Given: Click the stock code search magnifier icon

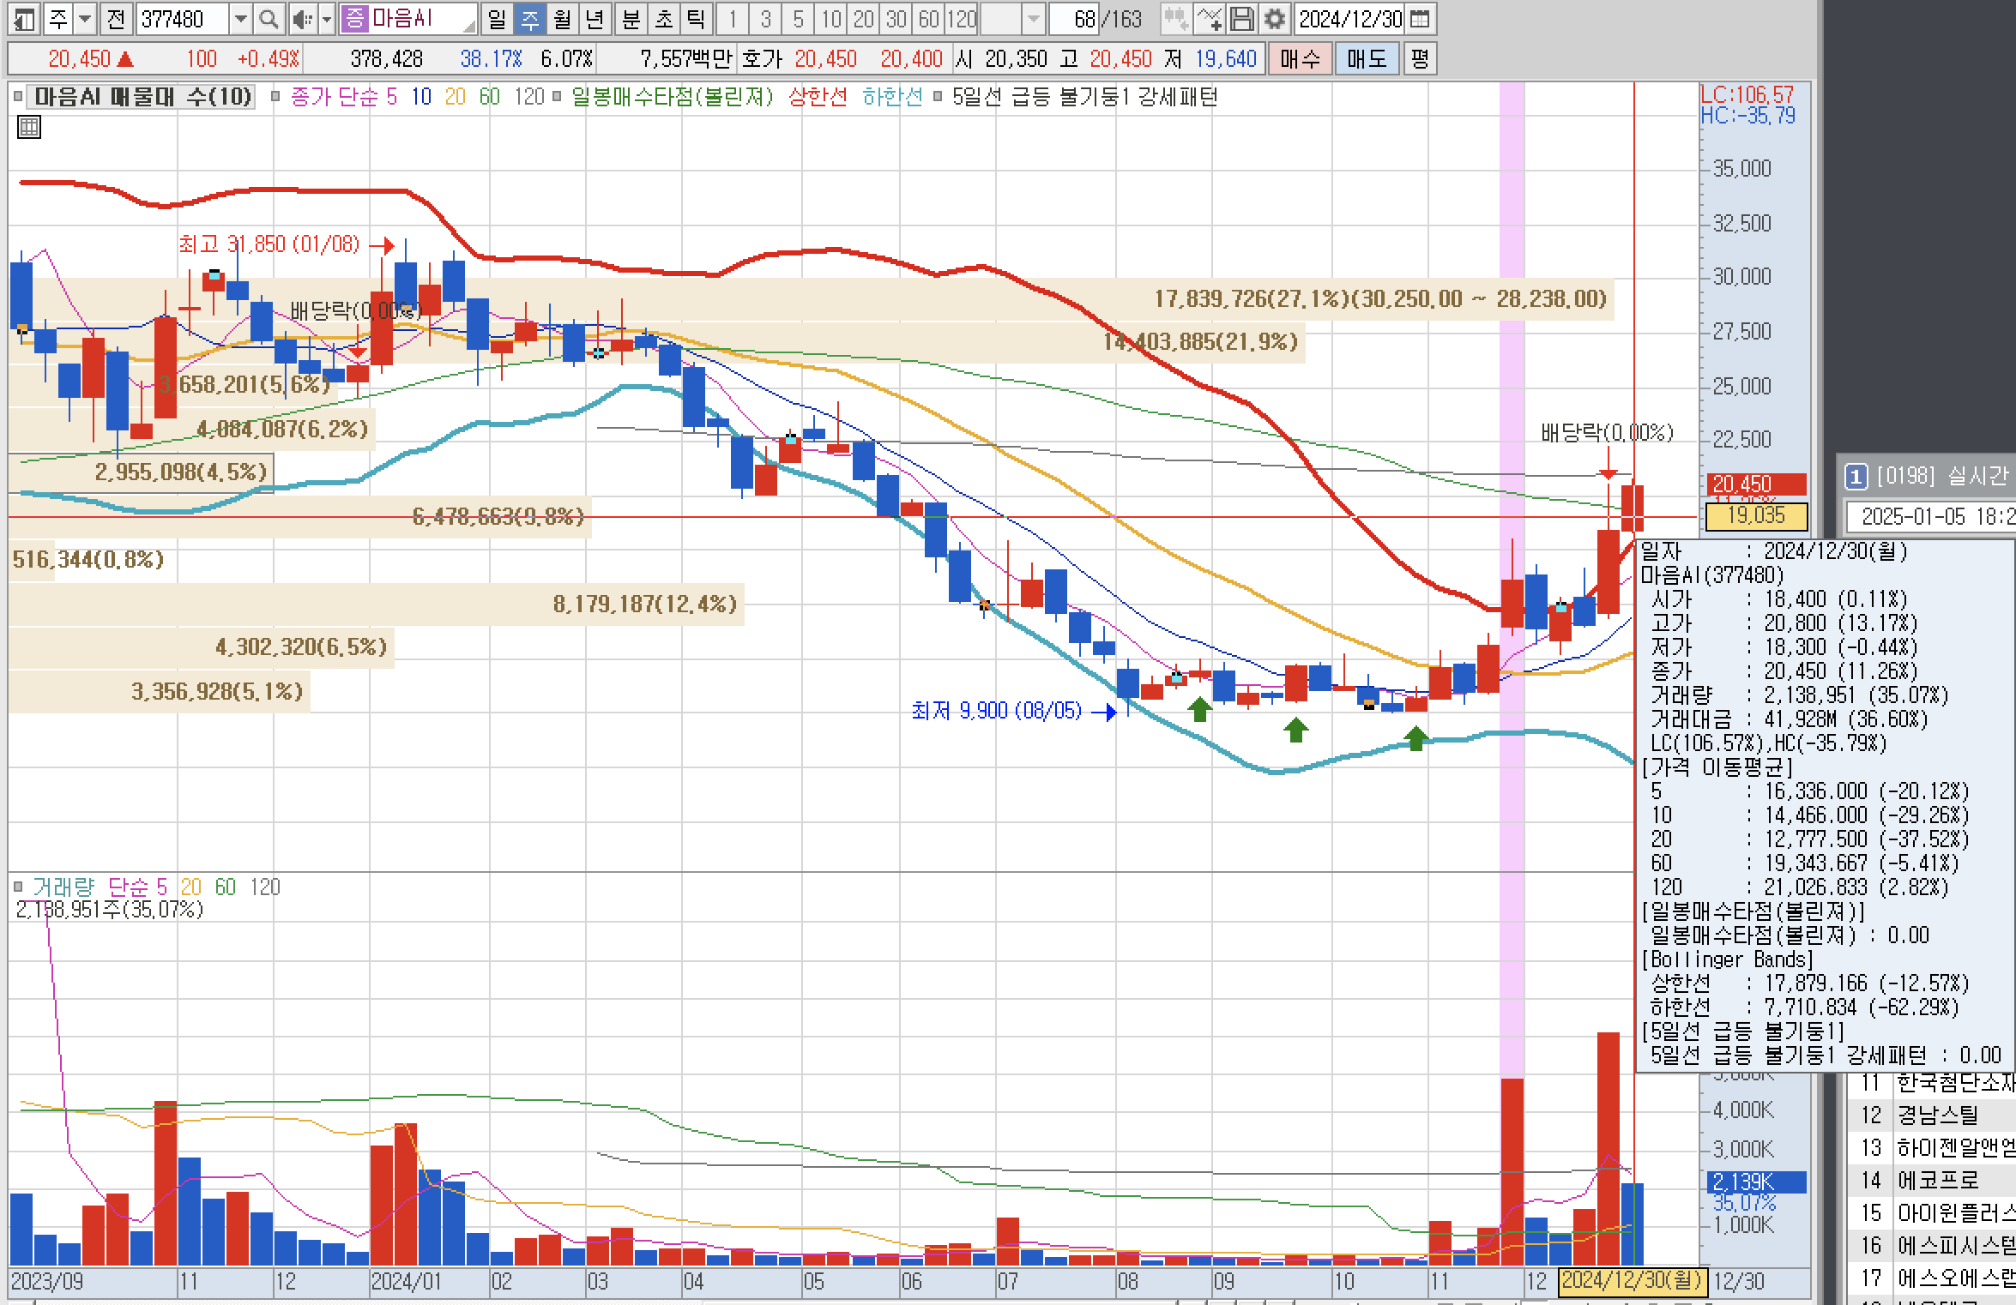Looking at the screenshot, I should tap(269, 19).
